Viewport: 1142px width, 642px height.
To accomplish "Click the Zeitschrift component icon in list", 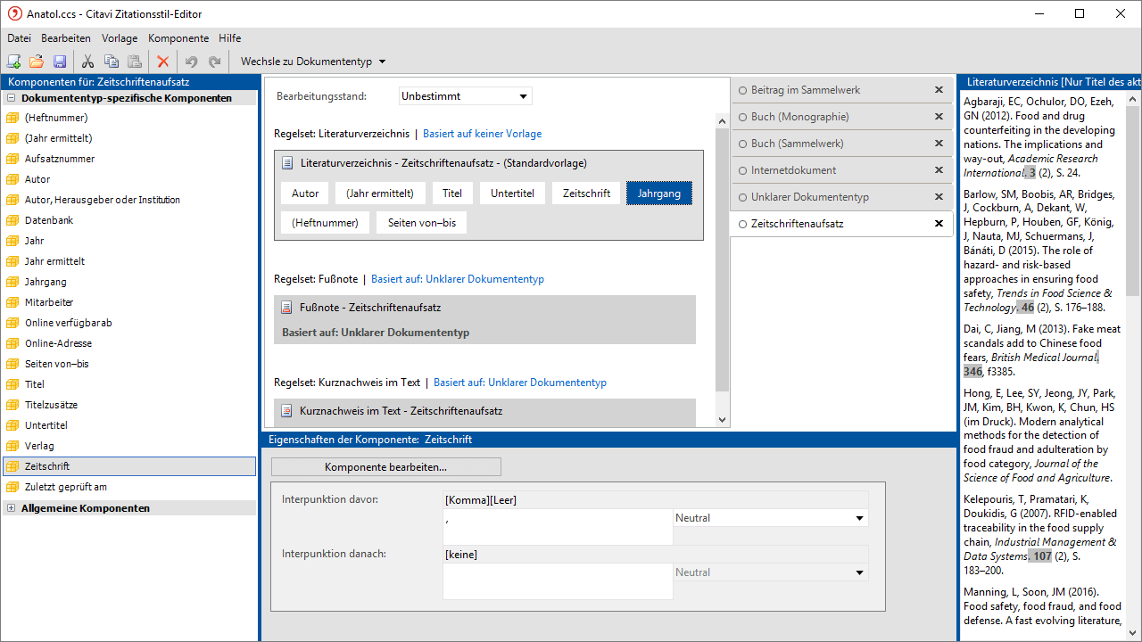I will (12, 466).
